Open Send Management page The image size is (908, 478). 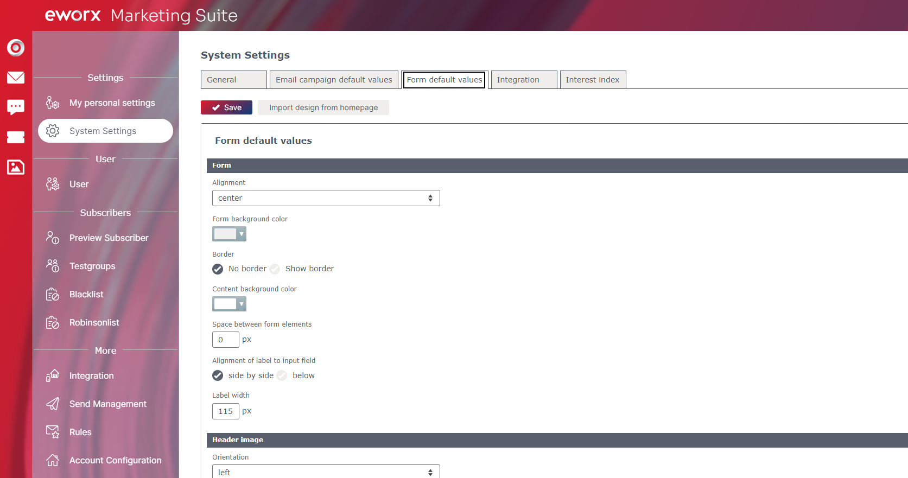click(x=108, y=404)
